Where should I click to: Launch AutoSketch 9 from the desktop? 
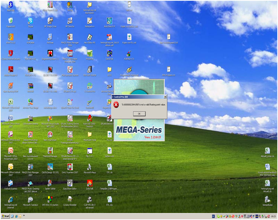click(x=110, y=21)
